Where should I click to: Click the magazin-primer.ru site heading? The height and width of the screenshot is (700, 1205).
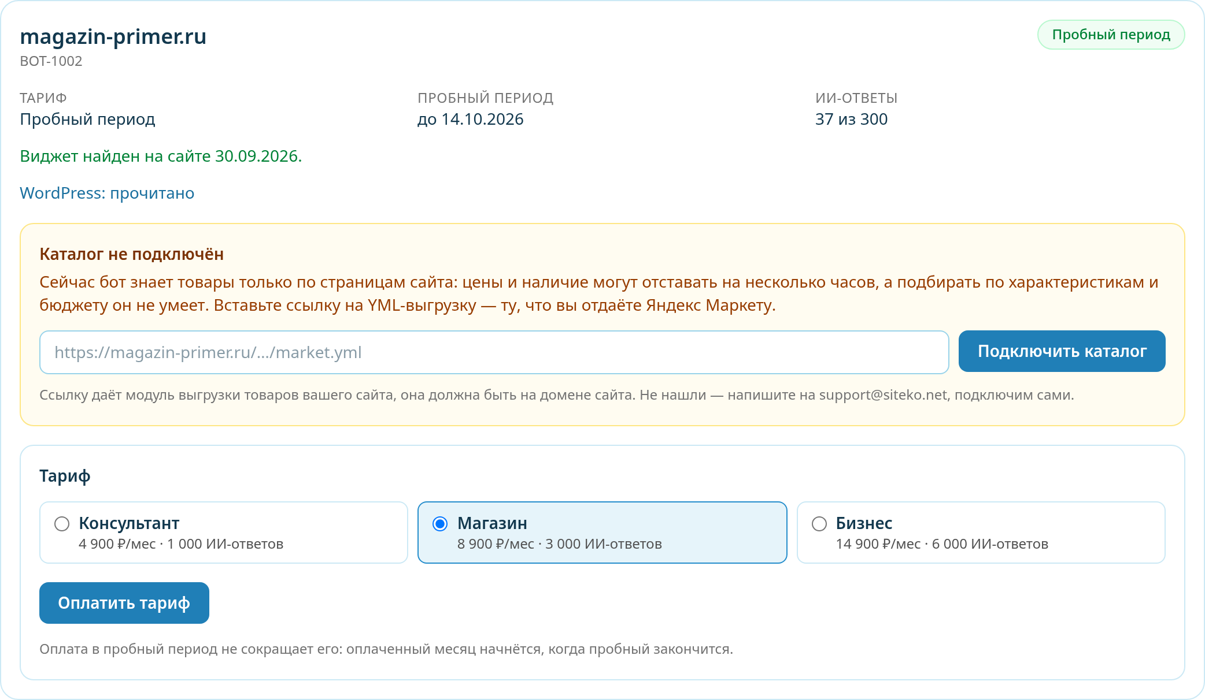pos(113,36)
